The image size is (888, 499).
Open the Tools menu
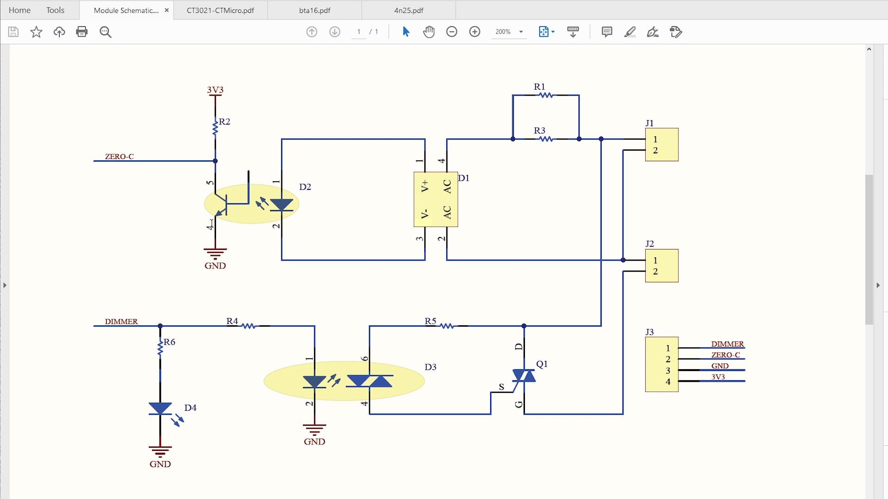(x=55, y=10)
